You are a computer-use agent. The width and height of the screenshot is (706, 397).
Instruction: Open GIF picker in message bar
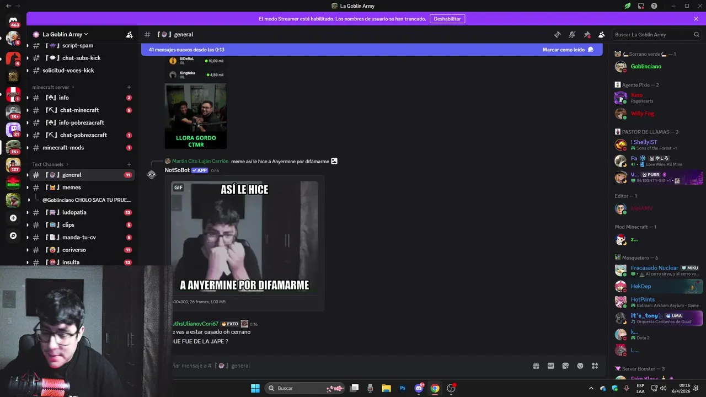[550, 366]
